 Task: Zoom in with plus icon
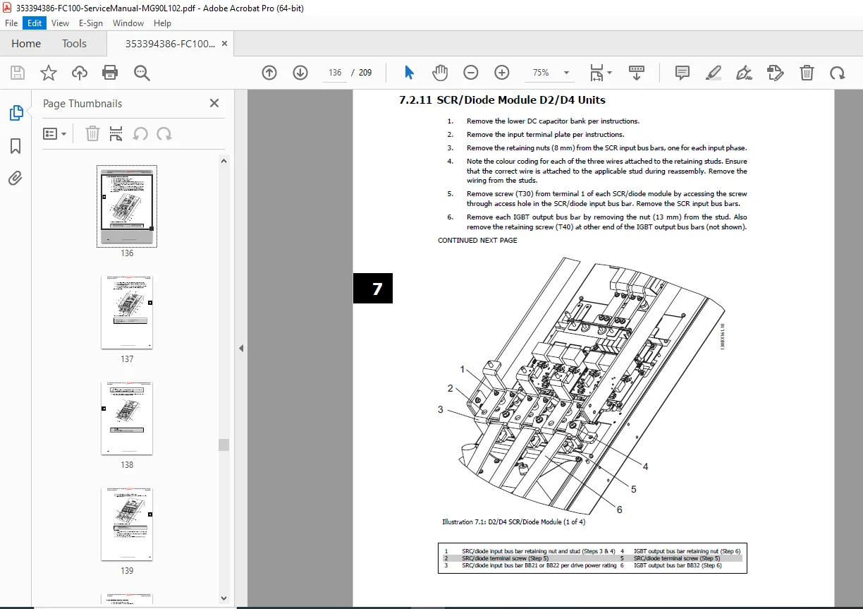502,73
